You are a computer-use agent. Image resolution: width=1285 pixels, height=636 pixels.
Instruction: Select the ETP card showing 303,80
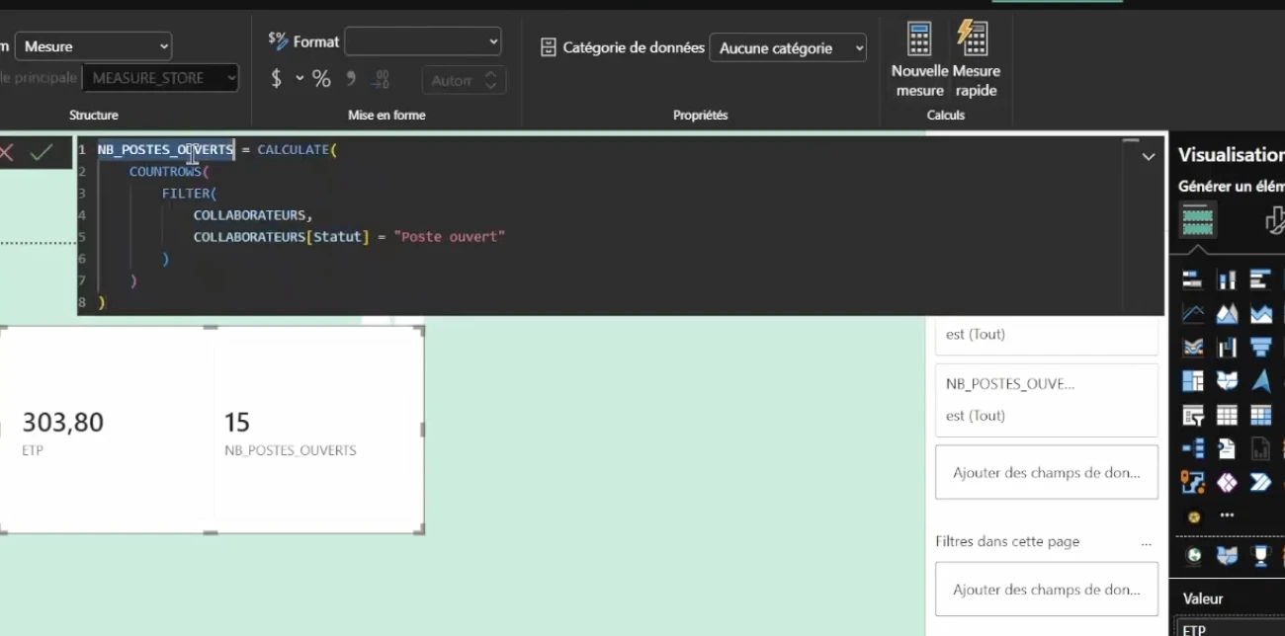(107, 430)
